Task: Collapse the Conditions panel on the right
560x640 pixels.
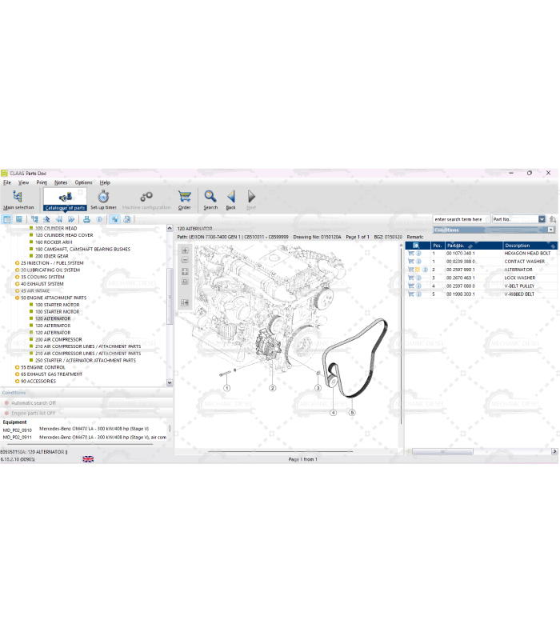Action: (552, 230)
